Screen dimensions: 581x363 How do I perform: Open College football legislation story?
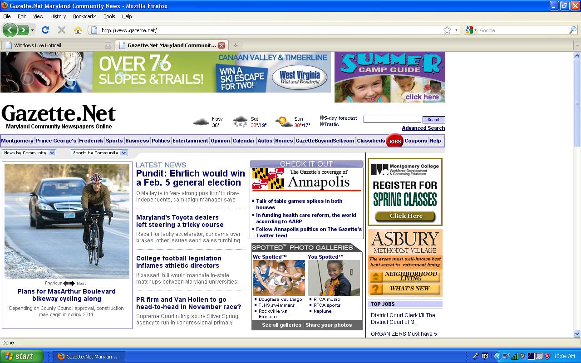point(179,262)
